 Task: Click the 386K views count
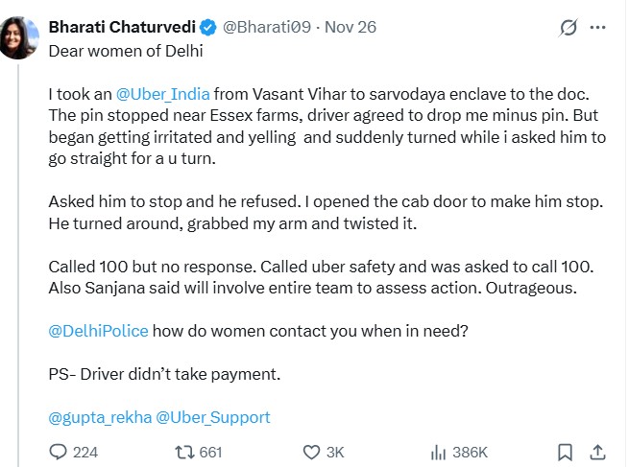tap(471, 452)
